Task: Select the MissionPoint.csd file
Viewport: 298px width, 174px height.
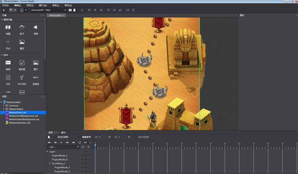Action: click(x=17, y=112)
